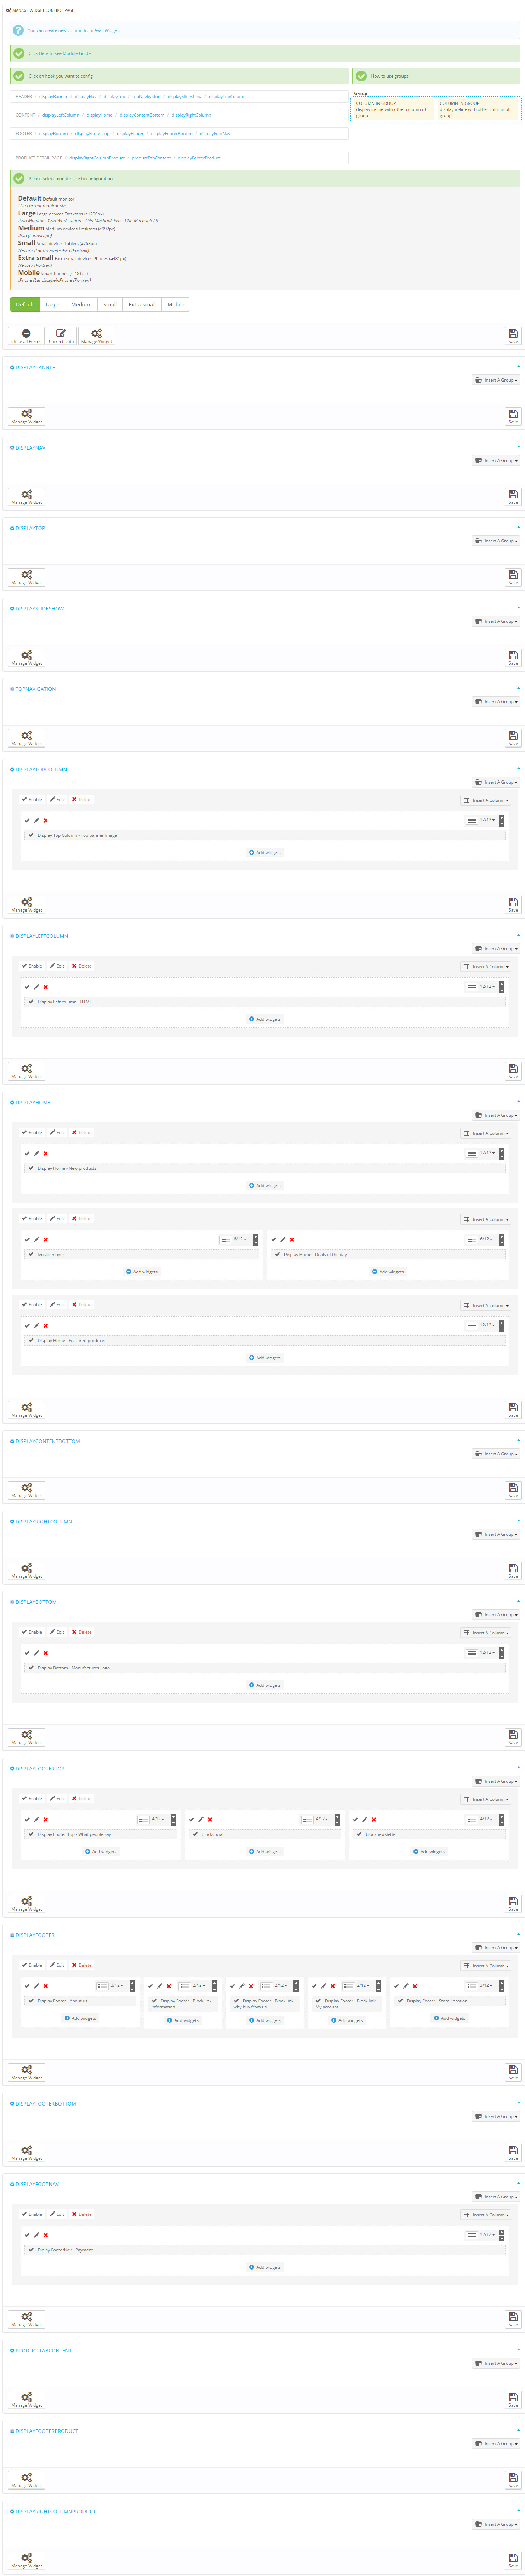
Task: Select the Extra small tab
Action: [142, 304]
